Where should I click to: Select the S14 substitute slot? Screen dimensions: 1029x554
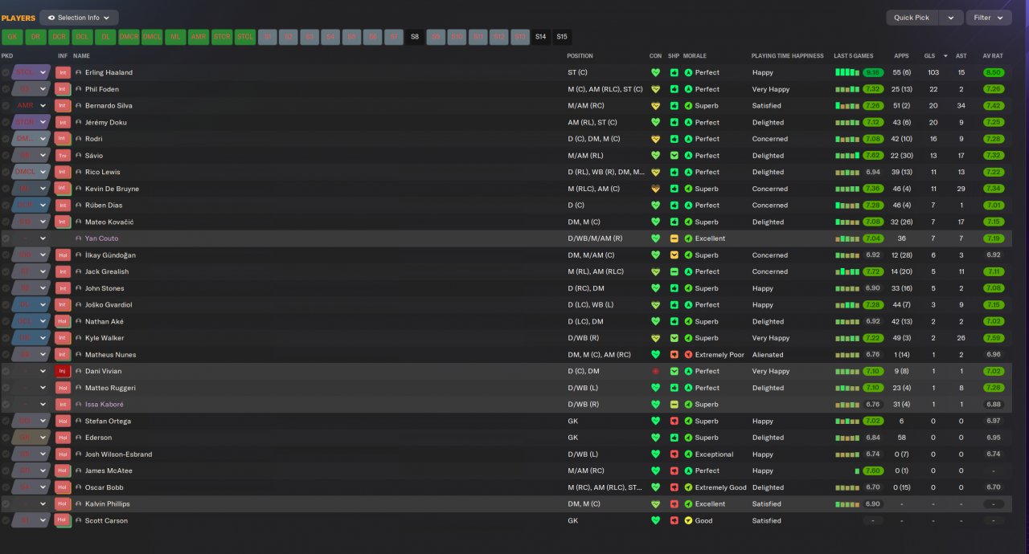pos(540,37)
